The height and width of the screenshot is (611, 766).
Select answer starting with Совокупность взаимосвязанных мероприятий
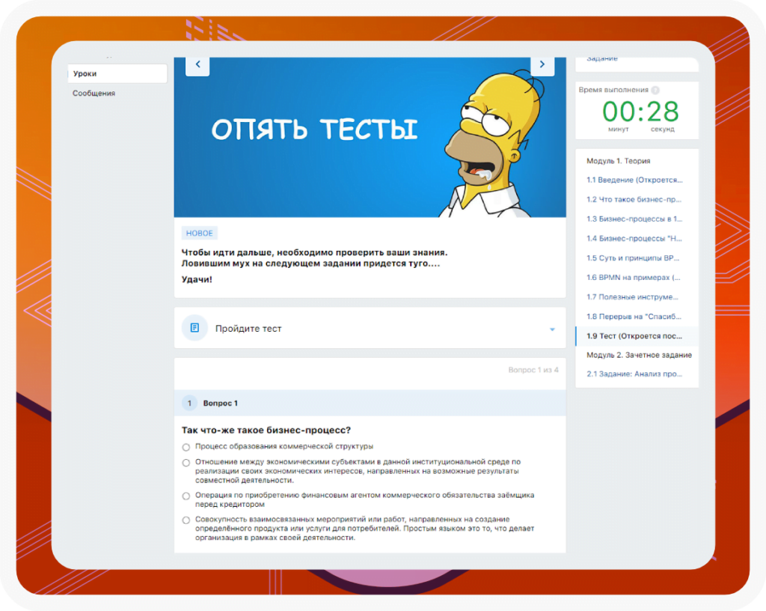click(x=186, y=520)
